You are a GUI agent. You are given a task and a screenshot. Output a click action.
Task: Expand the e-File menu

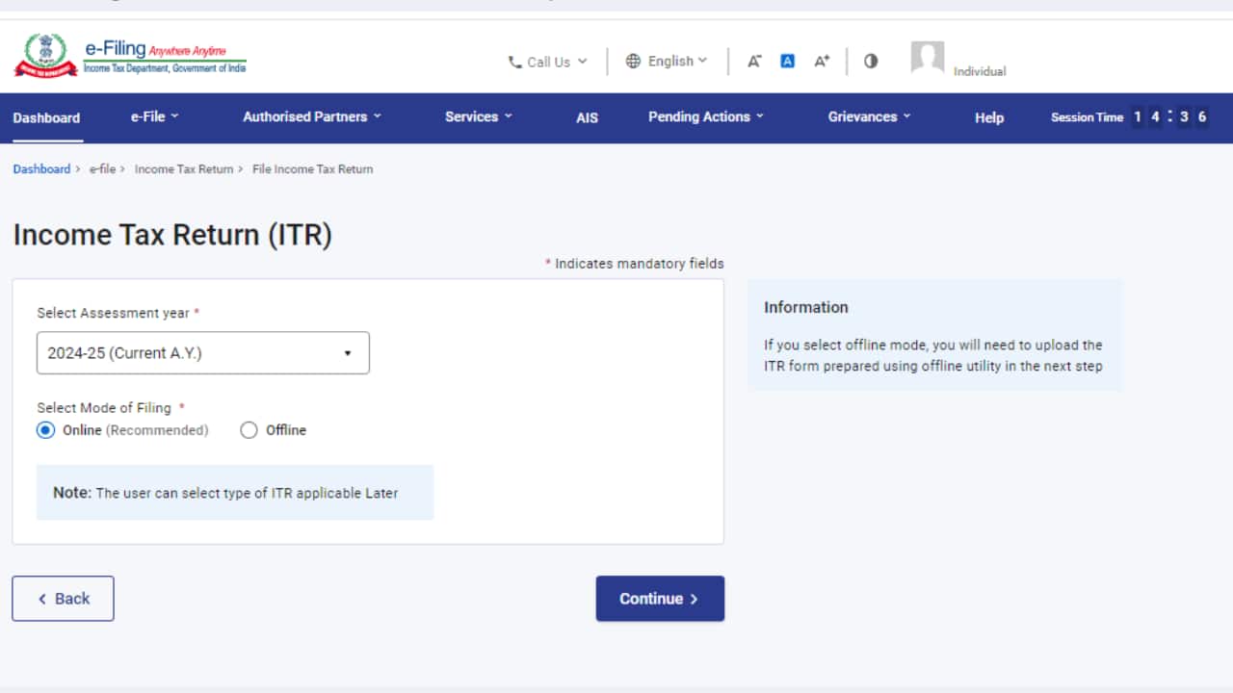point(155,116)
